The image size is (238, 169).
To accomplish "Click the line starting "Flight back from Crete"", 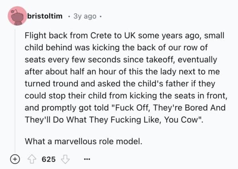I will pyautogui.click(x=124, y=36).
